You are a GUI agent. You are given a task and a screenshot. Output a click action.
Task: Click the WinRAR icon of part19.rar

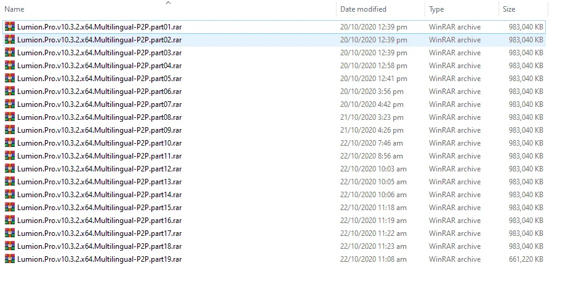tap(10, 259)
